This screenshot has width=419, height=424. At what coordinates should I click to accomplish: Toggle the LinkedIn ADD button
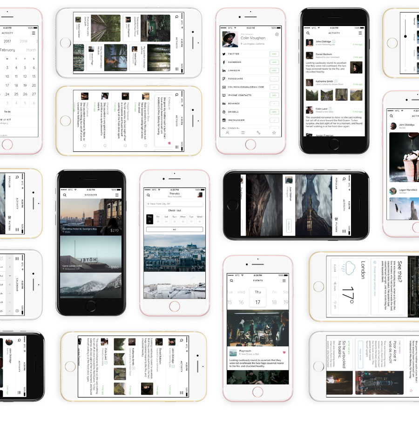274,70
